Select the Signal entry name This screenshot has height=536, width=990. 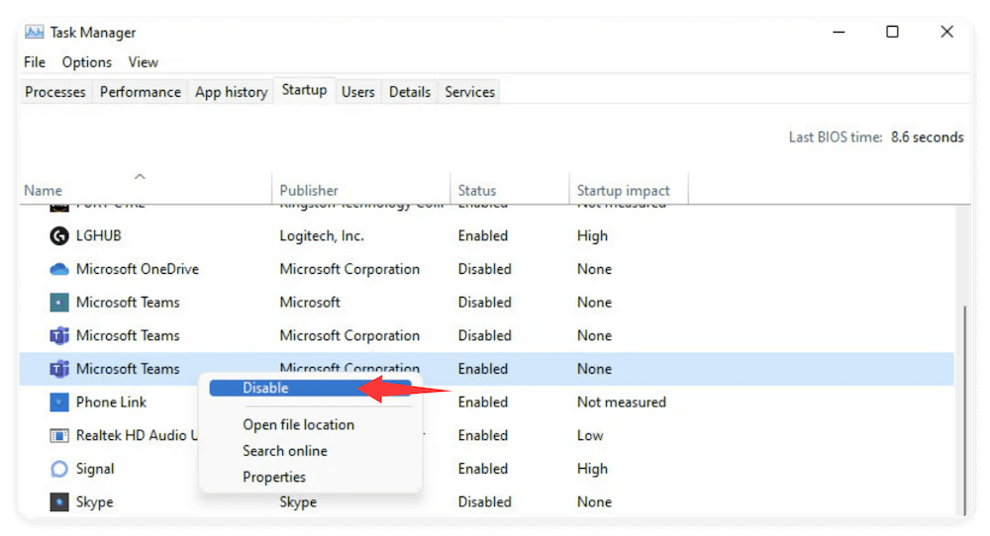(95, 469)
